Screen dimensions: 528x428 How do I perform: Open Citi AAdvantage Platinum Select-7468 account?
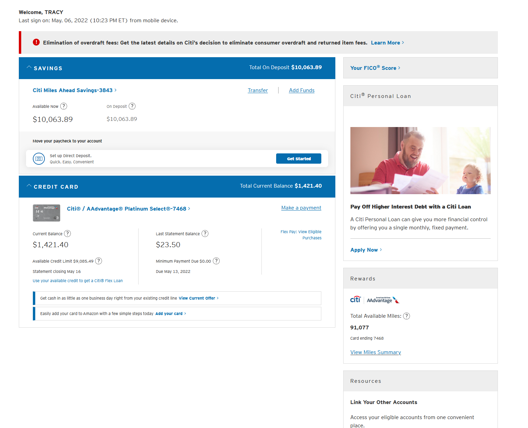pos(128,209)
